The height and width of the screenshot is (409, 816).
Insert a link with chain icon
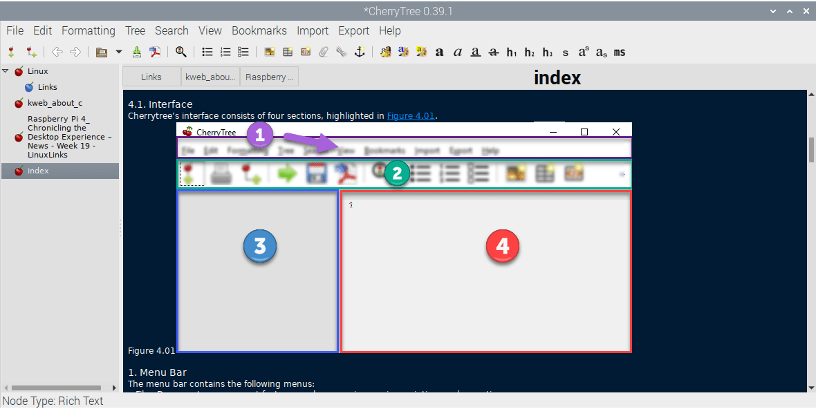tap(342, 52)
